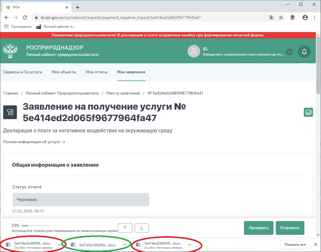Bookmark this page with the star icon
This screenshot has height=252, width=321.
(281, 17)
